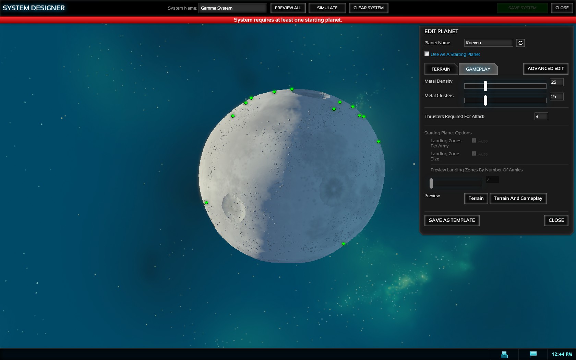Switch to the Terrain tab
Image resolution: width=576 pixels, height=360 pixels.
441,69
